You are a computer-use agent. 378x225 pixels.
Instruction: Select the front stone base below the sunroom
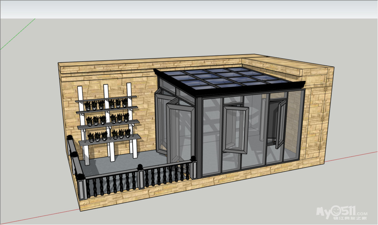[x=246, y=181]
